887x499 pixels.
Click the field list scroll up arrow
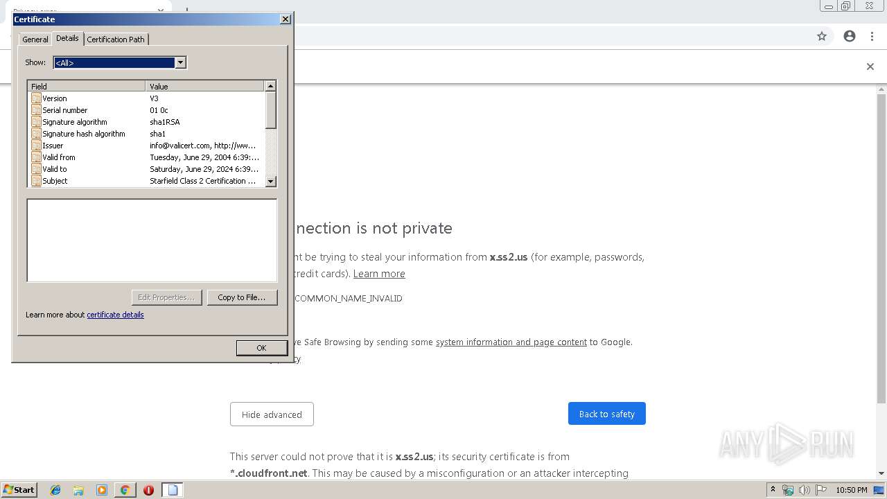[271, 86]
